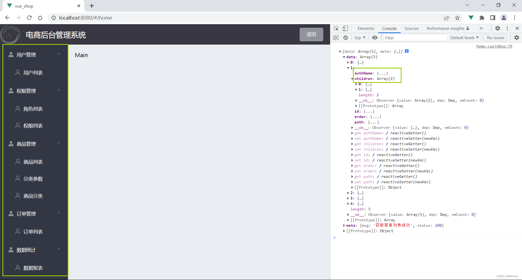522x280 pixels.
Task: Open the Chrome three-dot menu
Action: (x=514, y=18)
